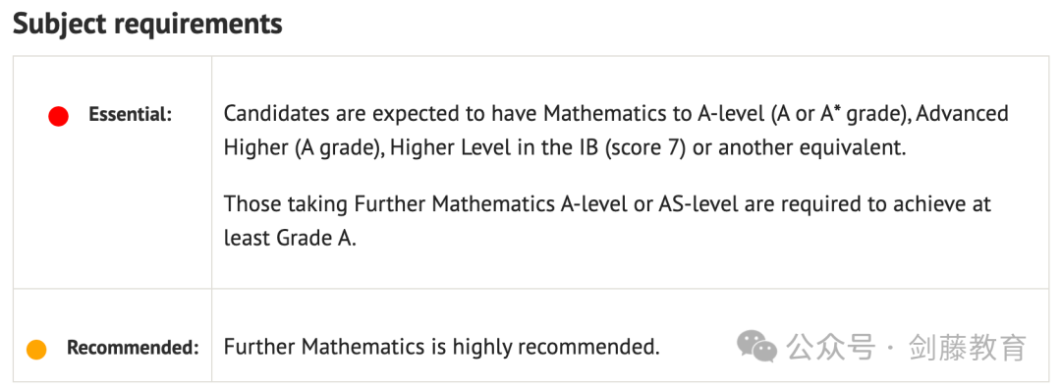Click the 公众号 watermark text
Image resolution: width=1061 pixels, height=390 pixels.
click(831, 348)
